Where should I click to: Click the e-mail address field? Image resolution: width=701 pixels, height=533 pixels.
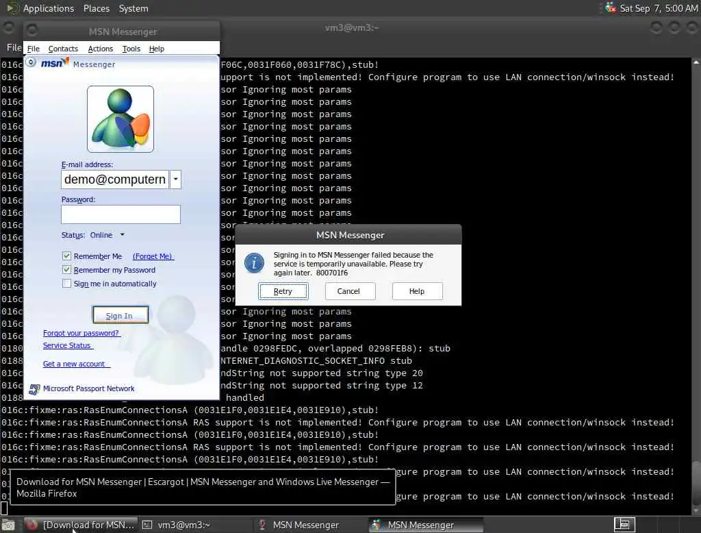pyautogui.click(x=115, y=179)
